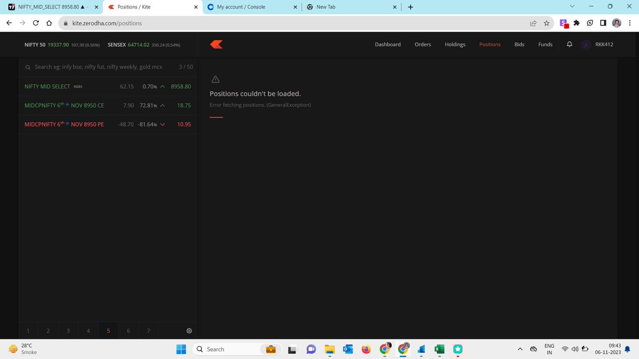The image size is (639, 359).
Task: Select marketwatch 5 tab
Action: click(109, 331)
